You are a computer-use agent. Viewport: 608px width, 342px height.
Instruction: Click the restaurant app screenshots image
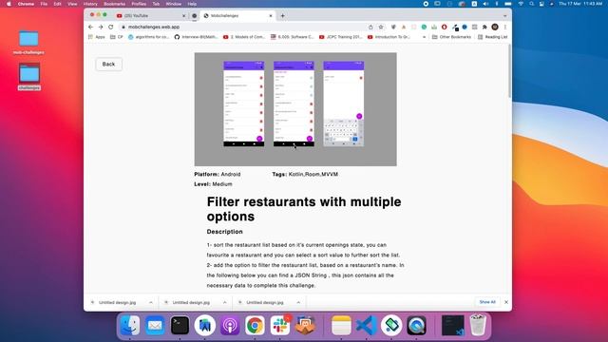pyautogui.click(x=295, y=109)
